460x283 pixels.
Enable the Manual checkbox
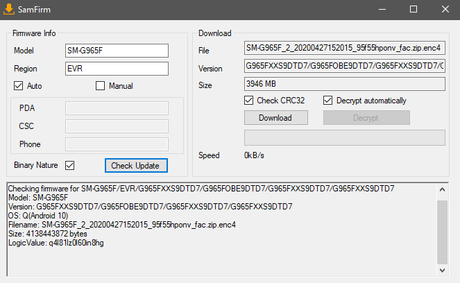[100, 86]
